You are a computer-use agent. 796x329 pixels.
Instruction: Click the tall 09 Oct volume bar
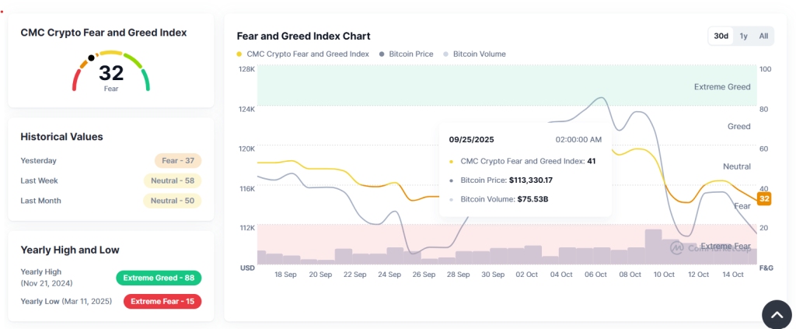[653, 247]
